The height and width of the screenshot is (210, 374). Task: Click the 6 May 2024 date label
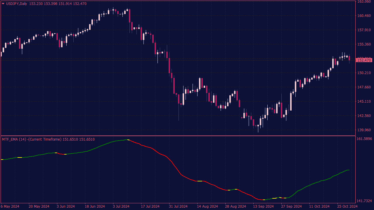[10, 206]
